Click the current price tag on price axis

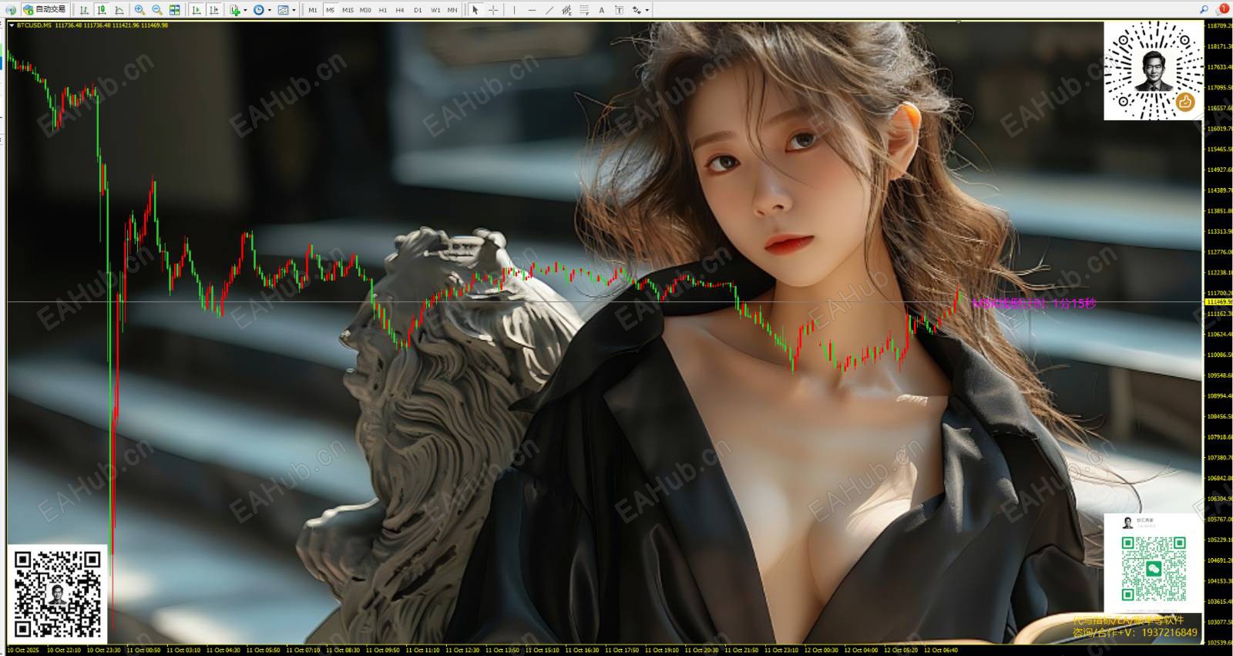[x=1218, y=302]
